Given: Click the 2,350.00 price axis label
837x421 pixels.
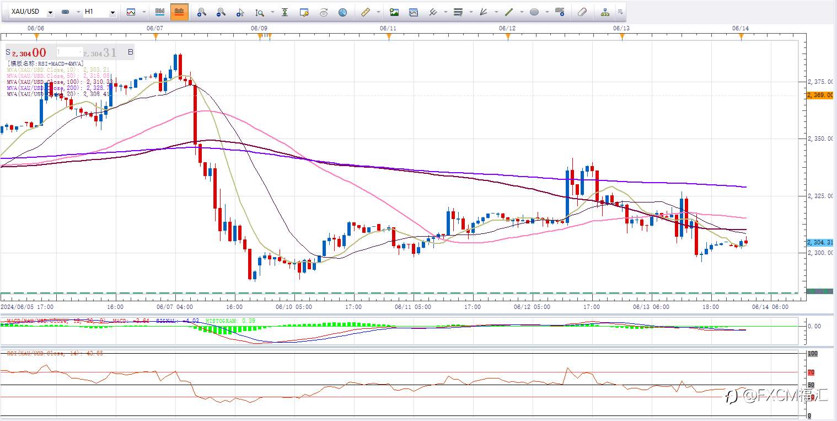Looking at the screenshot, I should click(820, 138).
